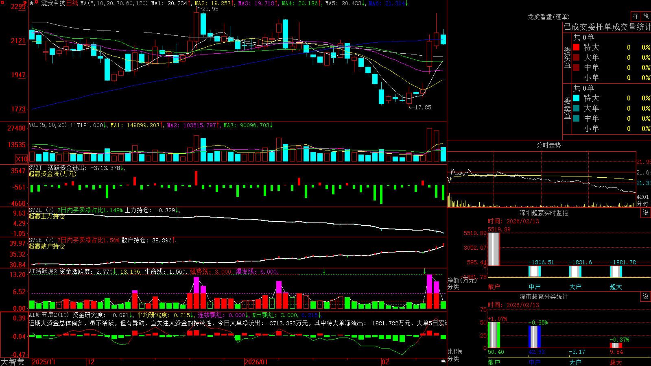This screenshot has height=366, width=651.
Task: Click the 散户 bar showing 5519.89
Action: pos(494,249)
